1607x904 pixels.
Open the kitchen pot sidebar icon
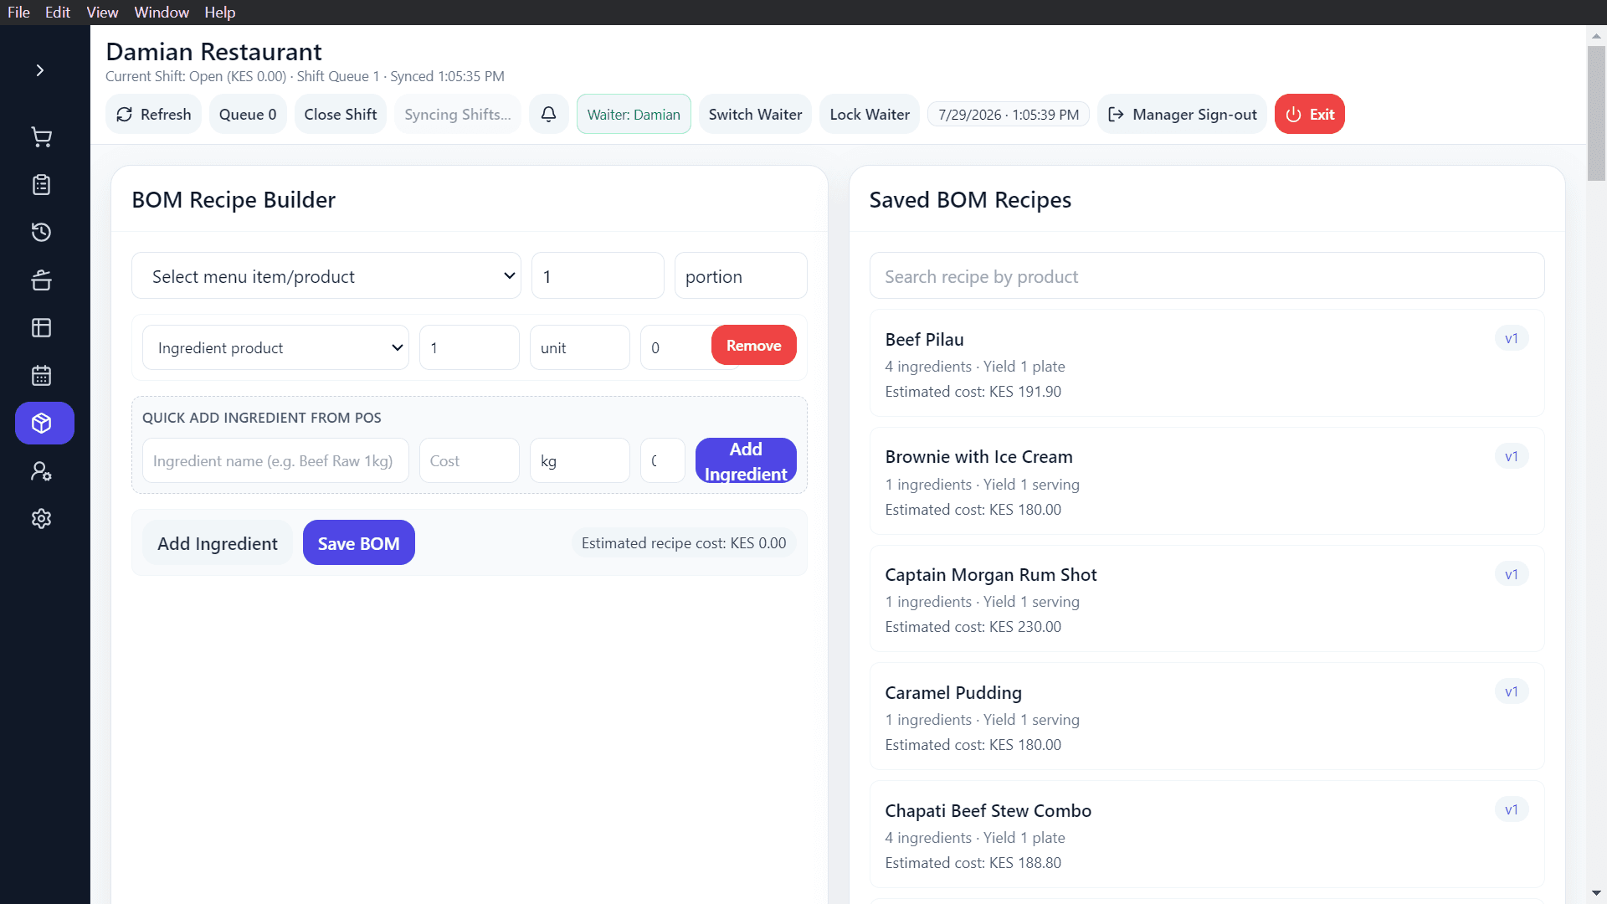tap(42, 280)
